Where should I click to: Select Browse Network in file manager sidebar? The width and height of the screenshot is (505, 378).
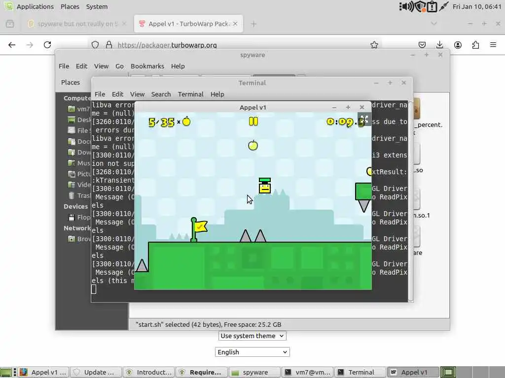point(79,239)
